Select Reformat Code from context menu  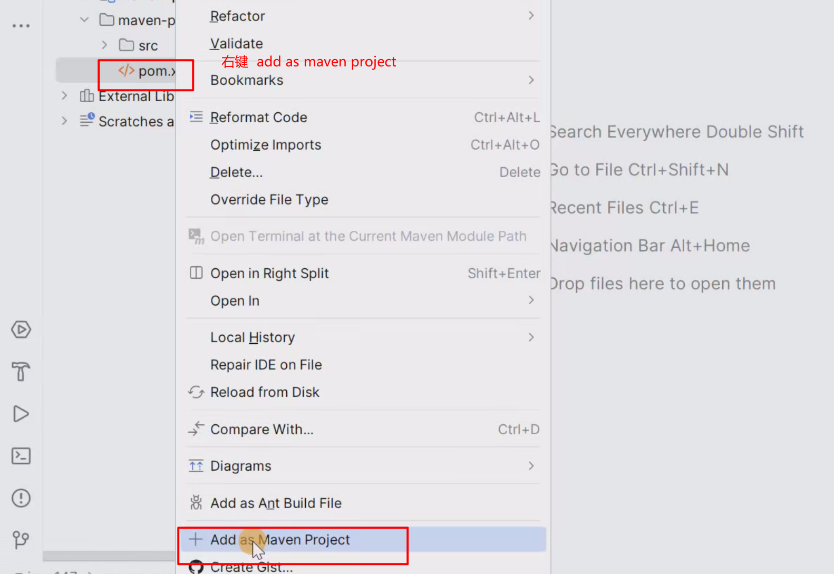(x=258, y=118)
